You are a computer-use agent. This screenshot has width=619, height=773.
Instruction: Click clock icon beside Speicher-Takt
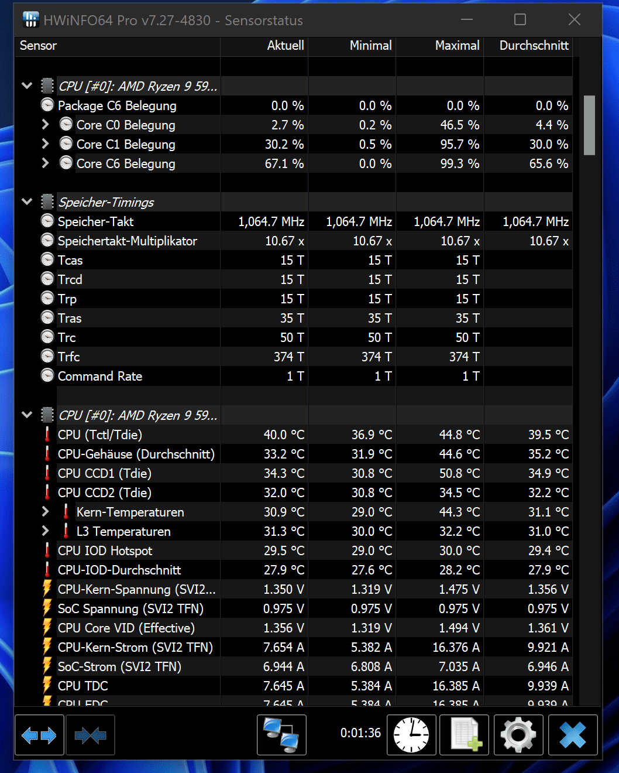(x=47, y=221)
